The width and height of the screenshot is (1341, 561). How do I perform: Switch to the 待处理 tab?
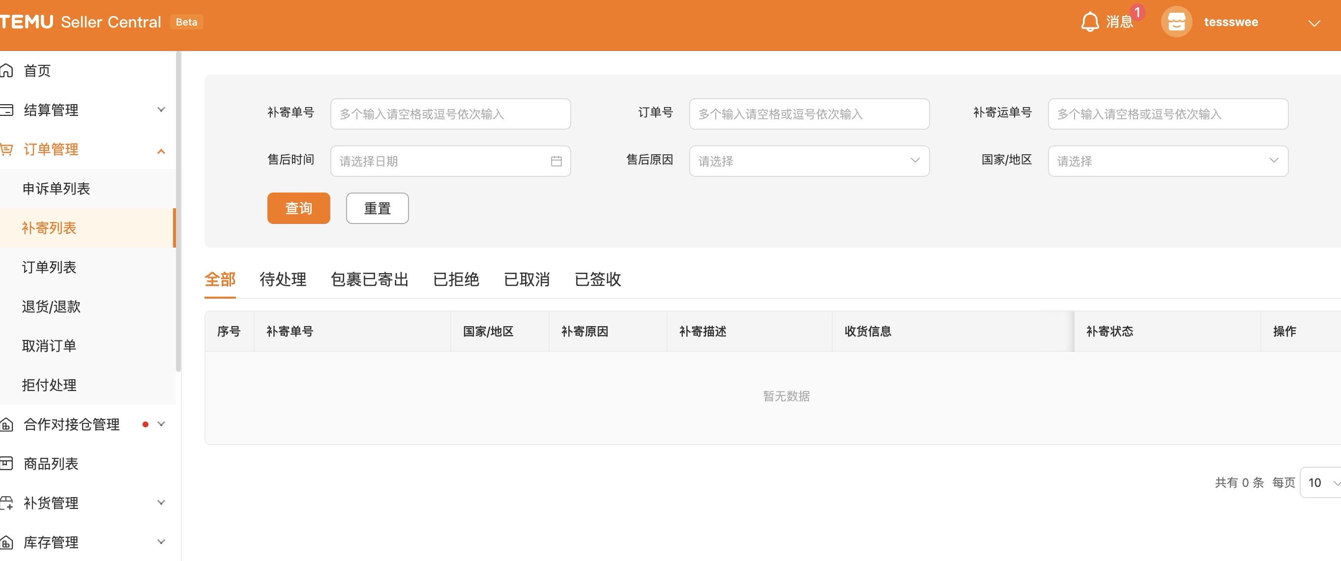point(283,280)
